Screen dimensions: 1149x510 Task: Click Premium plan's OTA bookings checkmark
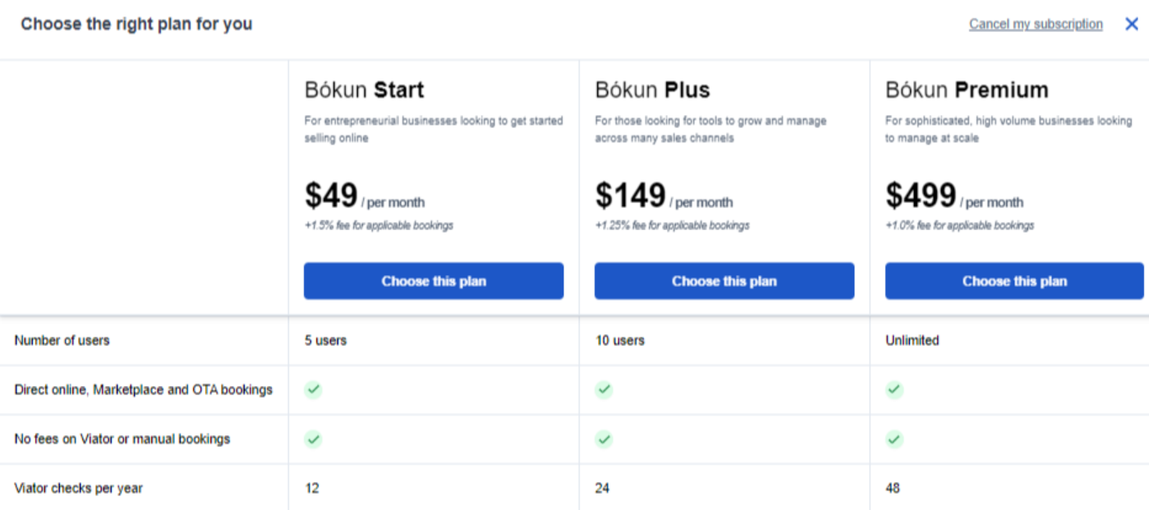pos(894,390)
